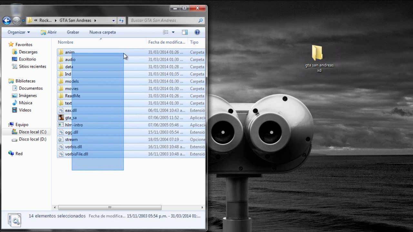Click the selected items icon in details pane
The height and width of the screenshot is (232, 413).
click(15, 220)
